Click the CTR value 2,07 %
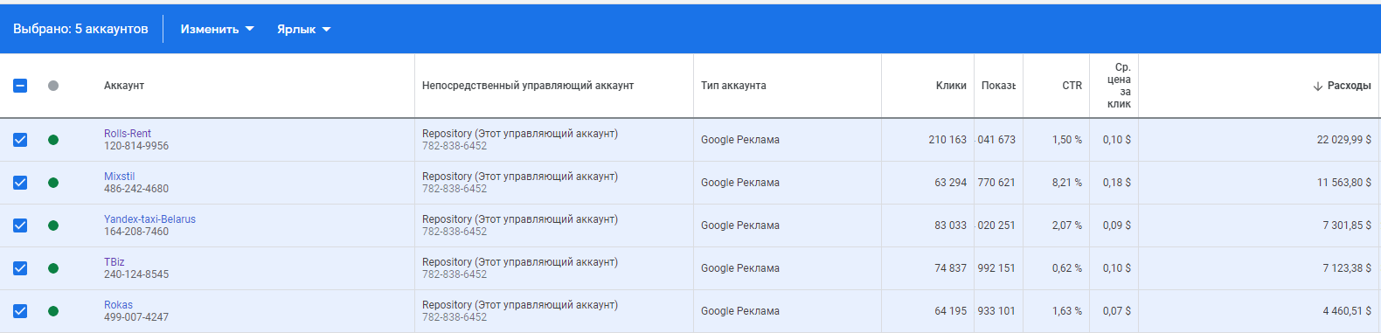1381x333 pixels. [x=1067, y=225]
